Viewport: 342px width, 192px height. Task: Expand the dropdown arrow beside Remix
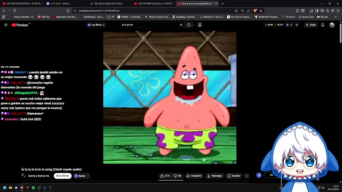[x=88, y=176]
